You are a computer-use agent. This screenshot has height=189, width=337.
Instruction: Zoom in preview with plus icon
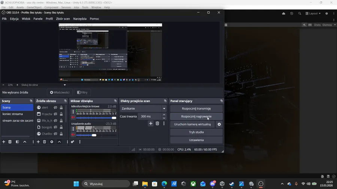tap(17, 85)
